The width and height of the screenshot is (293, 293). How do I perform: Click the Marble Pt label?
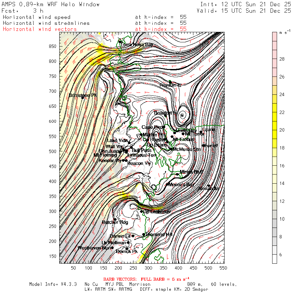pos(152,135)
